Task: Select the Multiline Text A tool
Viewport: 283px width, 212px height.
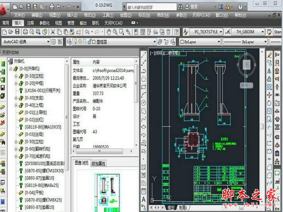Action: [143, 199]
